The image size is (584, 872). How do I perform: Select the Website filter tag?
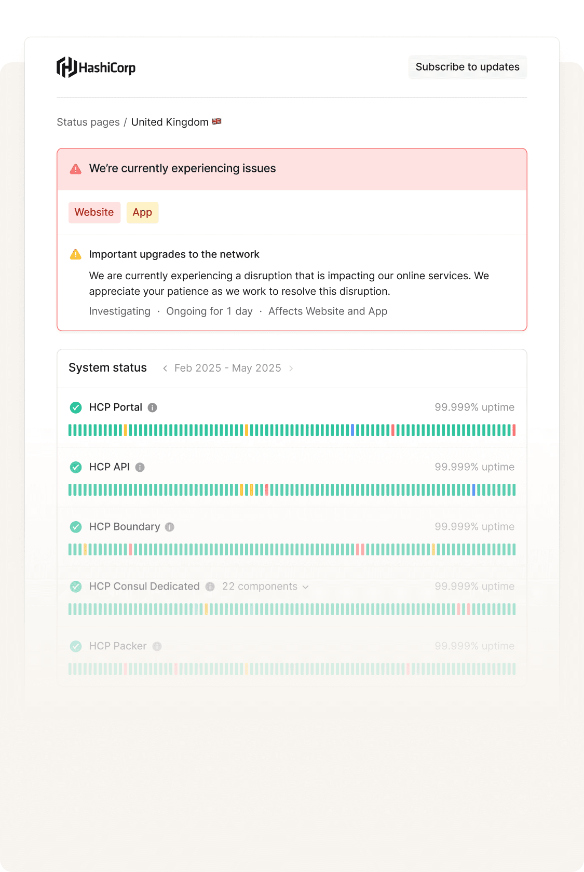[94, 212]
